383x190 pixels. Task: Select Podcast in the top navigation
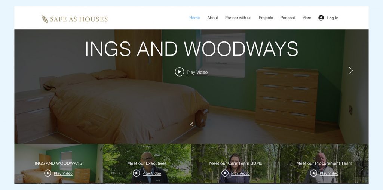pos(288,18)
